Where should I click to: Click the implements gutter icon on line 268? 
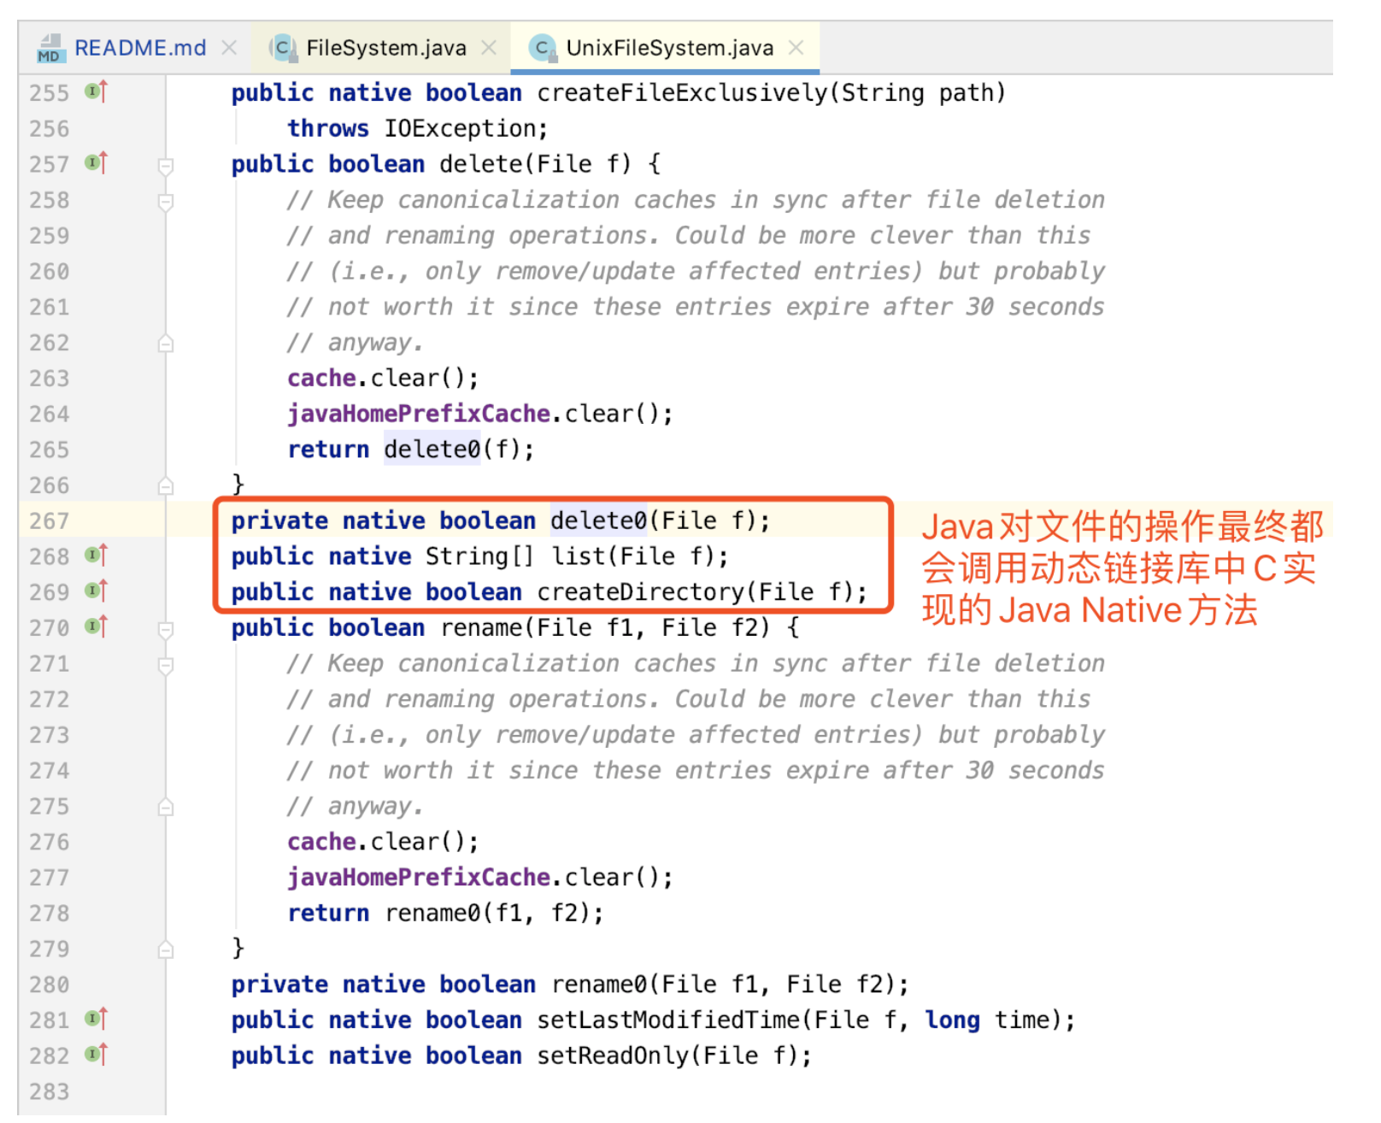pyautogui.click(x=96, y=556)
